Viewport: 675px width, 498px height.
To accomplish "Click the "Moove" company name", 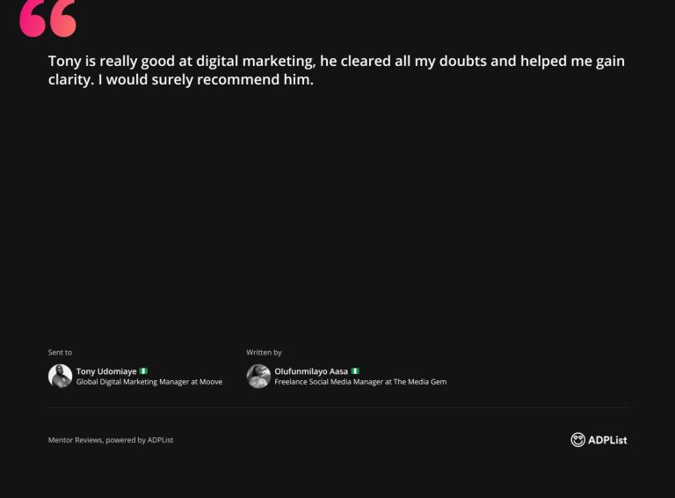I will (x=211, y=382).
